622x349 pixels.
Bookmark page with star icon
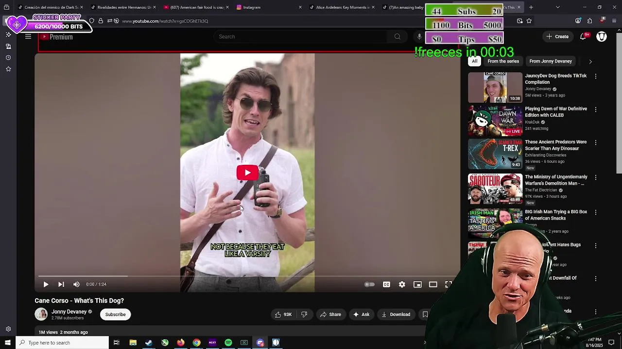click(x=529, y=21)
